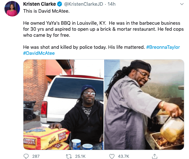Open Kristen Clarke's profile avatar
The width and height of the screenshot is (189, 159).
point(12,9)
